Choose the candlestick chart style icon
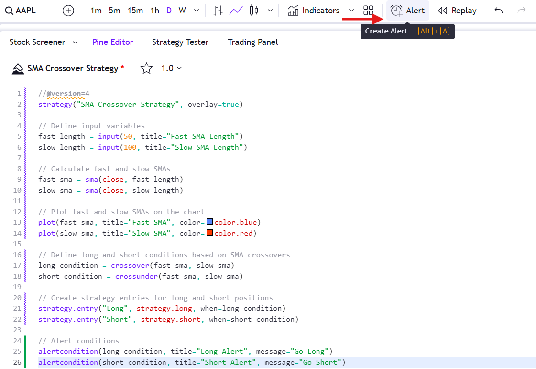Screen dimensions: 536x369 [254, 11]
